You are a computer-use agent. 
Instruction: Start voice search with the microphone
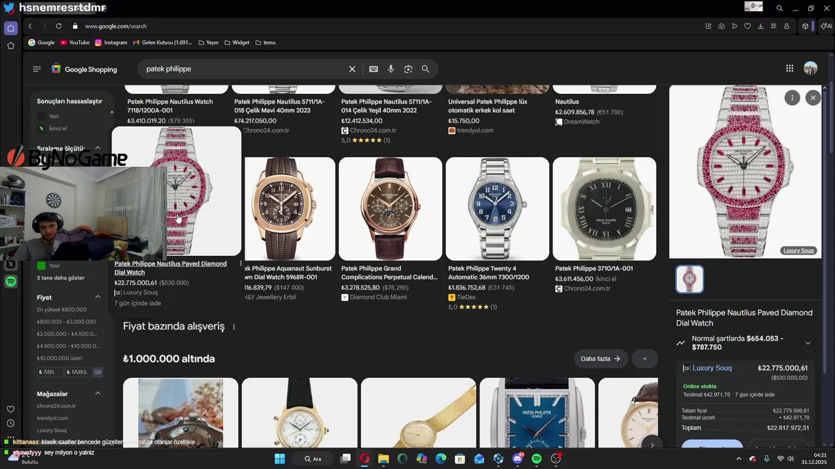(x=391, y=69)
